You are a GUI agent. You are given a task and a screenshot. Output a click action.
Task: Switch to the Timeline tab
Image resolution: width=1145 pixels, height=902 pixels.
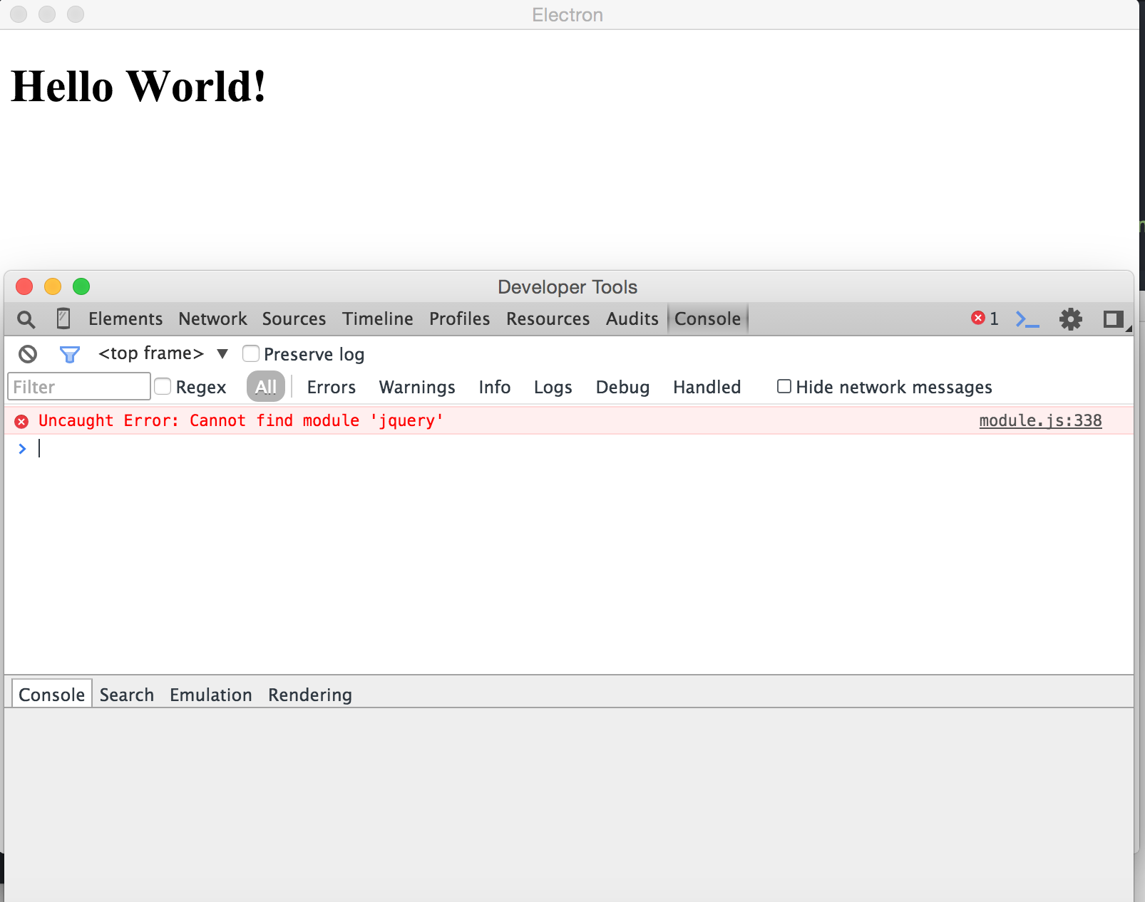coord(378,318)
